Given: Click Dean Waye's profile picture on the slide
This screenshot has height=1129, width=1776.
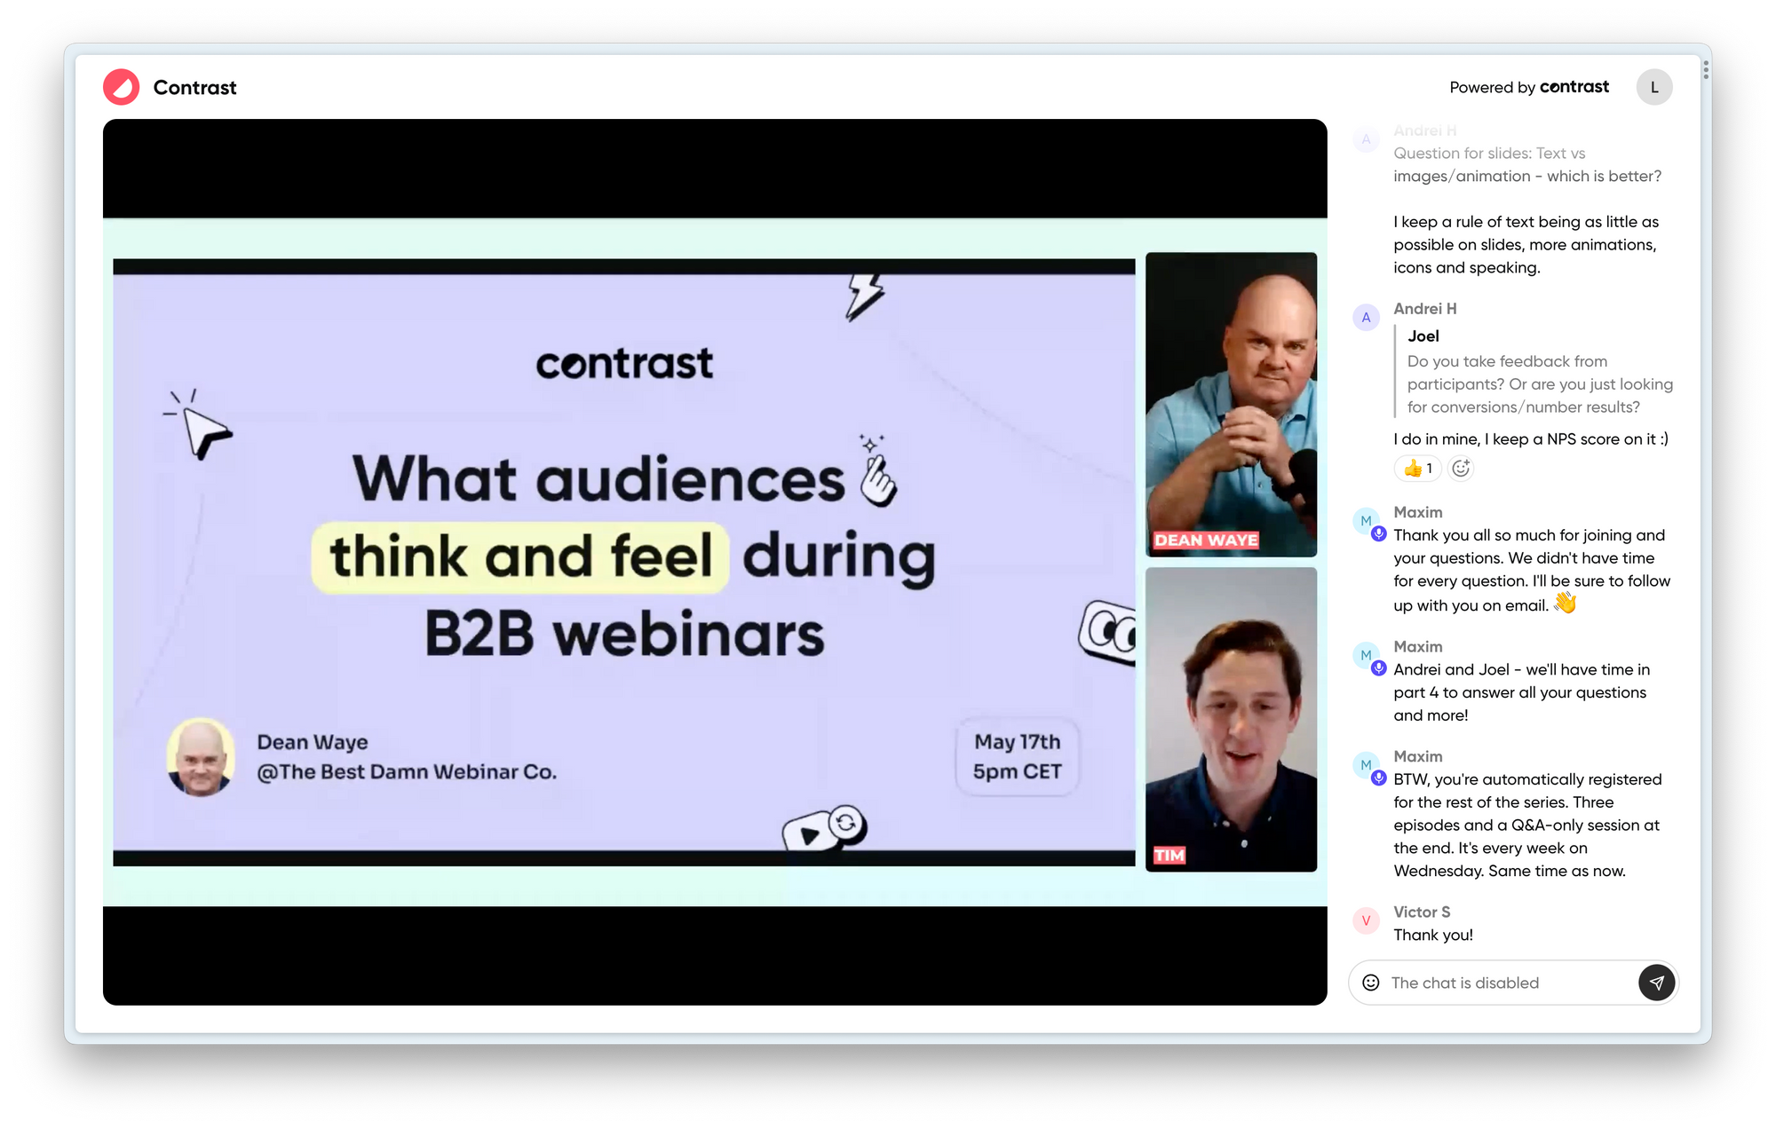Looking at the screenshot, I should 201,756.
